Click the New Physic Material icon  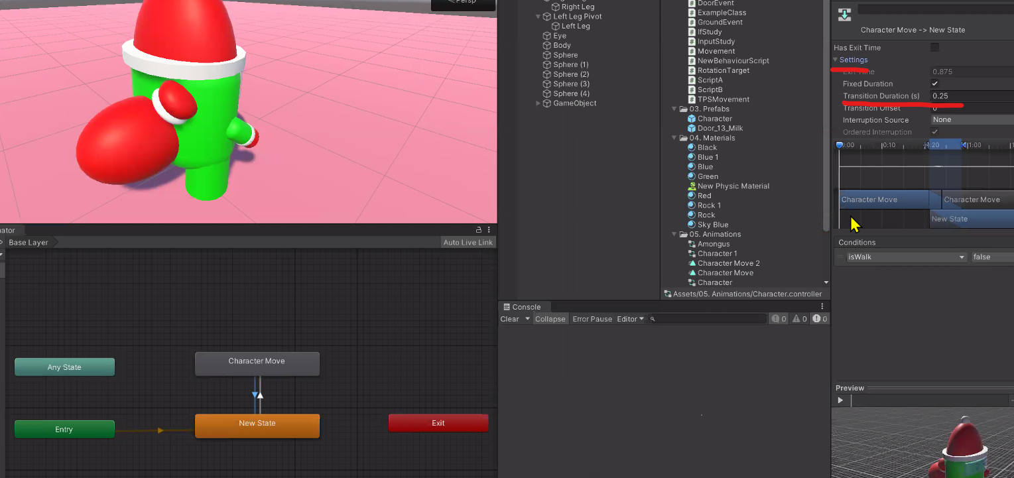[692, 186]
